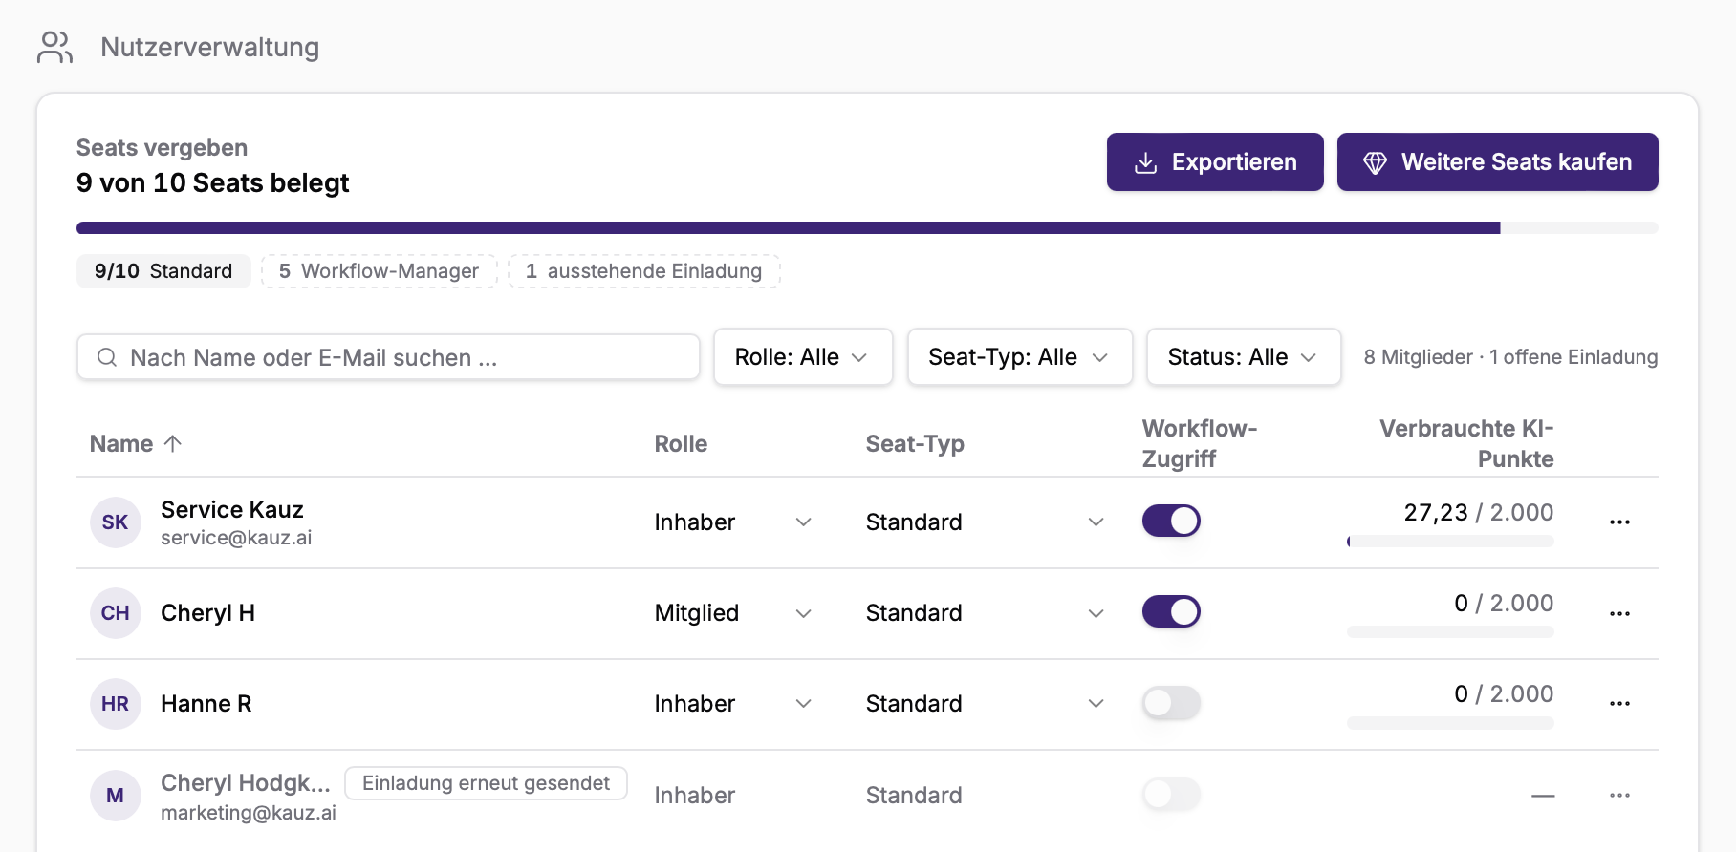Click the M avatar of marketing@kauz.ai
Image resolution: width=1736 pixels, height=852 pixels.
[116, 795]
